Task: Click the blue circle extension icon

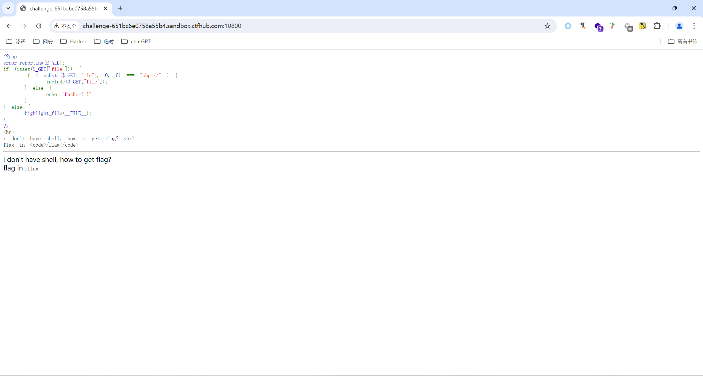Action: [x=568, y=26]
